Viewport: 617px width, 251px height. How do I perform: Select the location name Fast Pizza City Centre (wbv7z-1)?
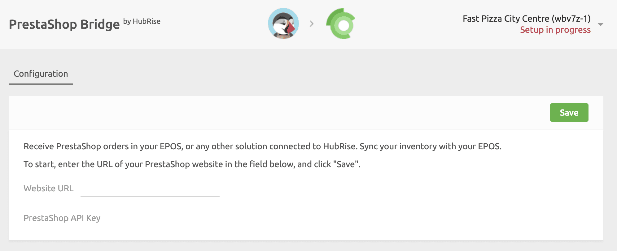click(527, 18)
